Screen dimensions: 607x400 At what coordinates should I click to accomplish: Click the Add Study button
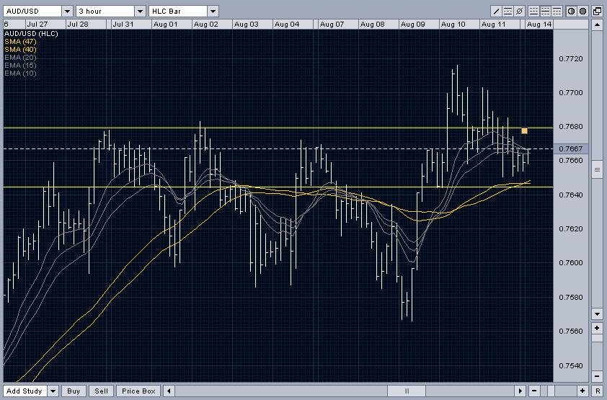(25, 391)
